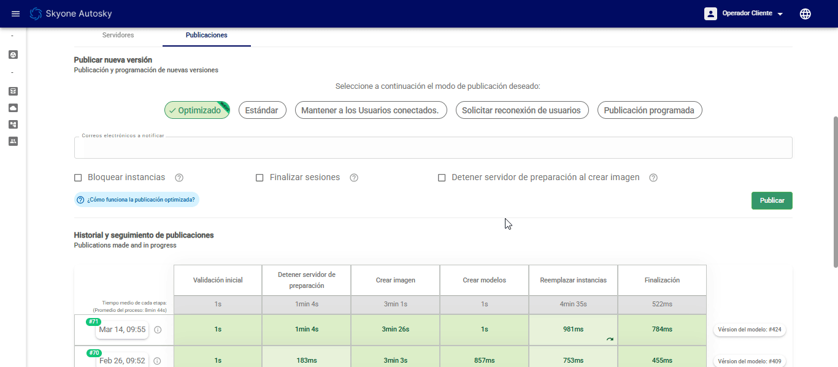Enable the Bloquear instancias checkbox

pos(78,178)
